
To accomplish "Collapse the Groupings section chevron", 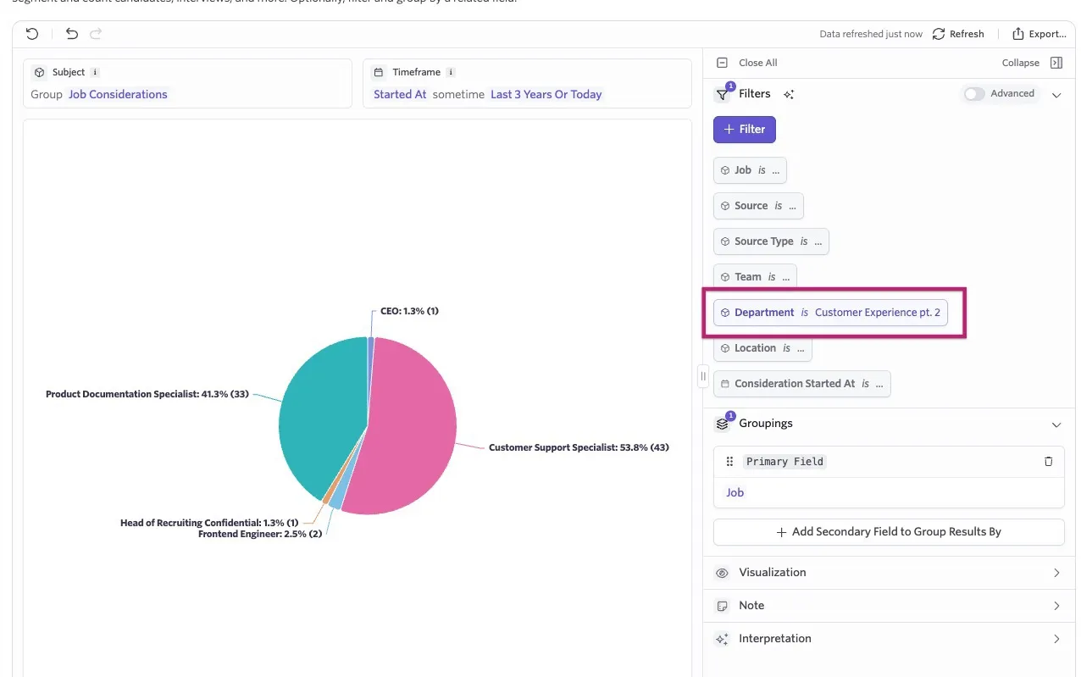I will 1056,425.
